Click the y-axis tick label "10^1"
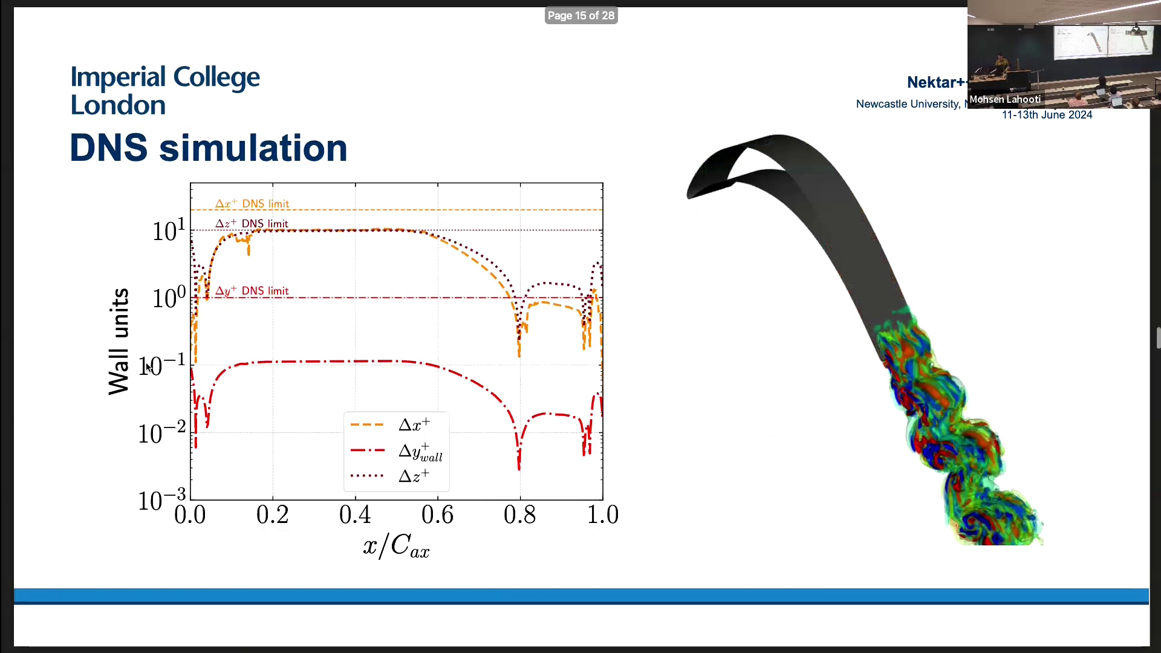 (x=169, y=231)
